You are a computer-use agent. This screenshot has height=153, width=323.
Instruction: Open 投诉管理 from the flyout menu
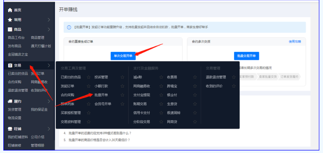coord(101,77)
